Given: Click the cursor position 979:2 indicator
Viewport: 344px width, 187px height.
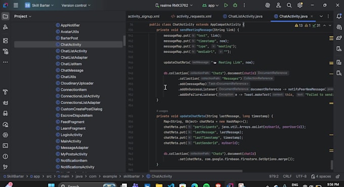Looking at the screenshot, I should coord(274,176).
